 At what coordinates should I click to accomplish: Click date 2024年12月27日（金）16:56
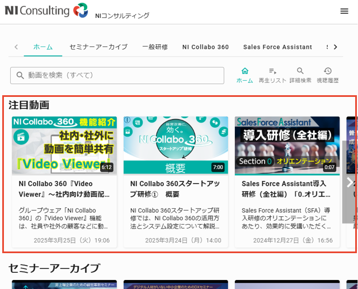[x=293, y=240]
